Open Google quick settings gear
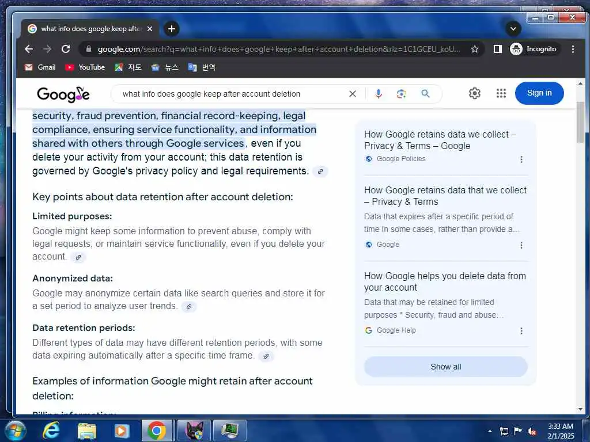 tap(475, 93)
